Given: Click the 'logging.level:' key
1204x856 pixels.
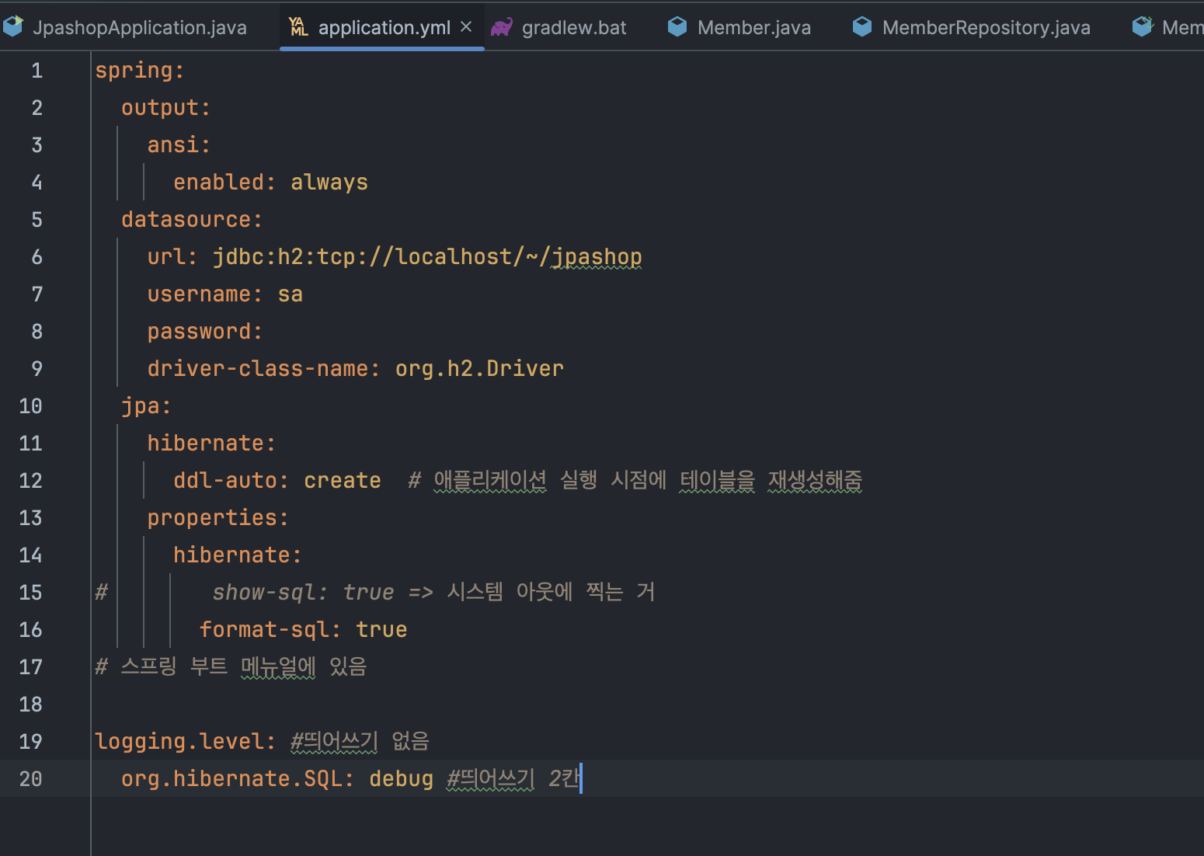Looking at the screenshot, I should pos(185,742).
